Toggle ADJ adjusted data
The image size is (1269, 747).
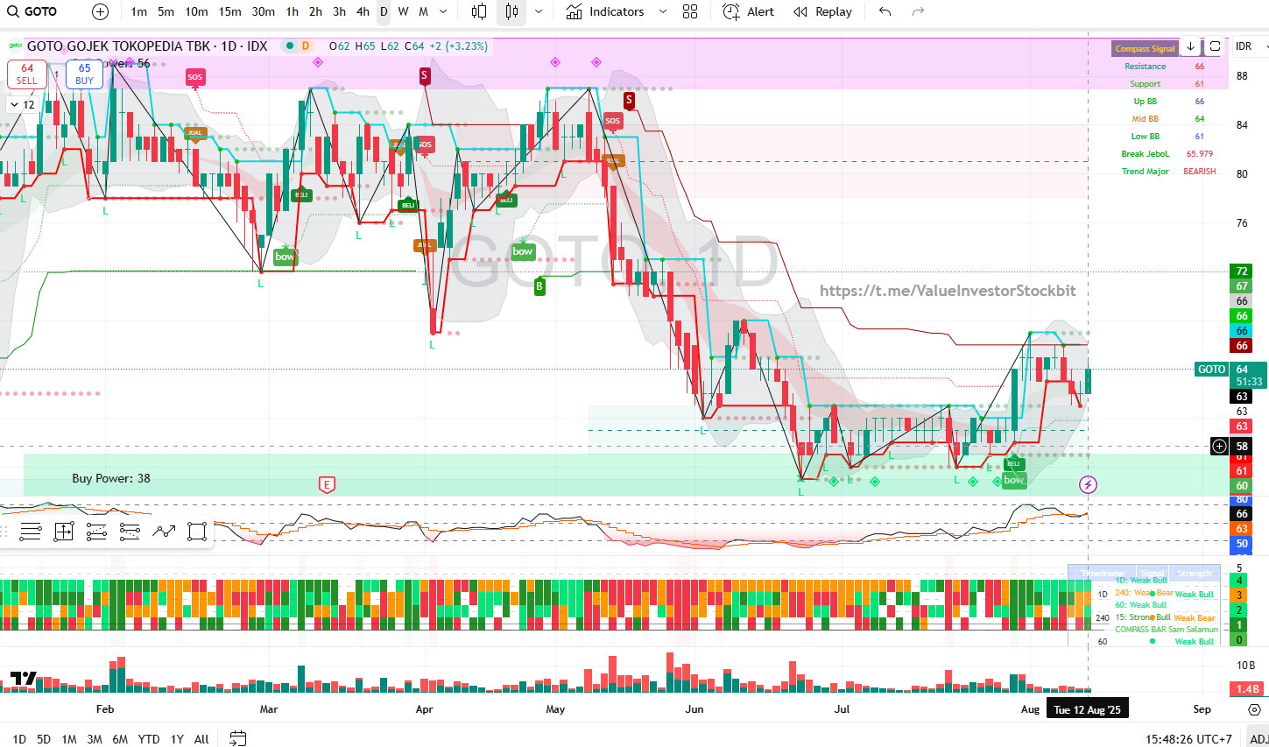1258,739
